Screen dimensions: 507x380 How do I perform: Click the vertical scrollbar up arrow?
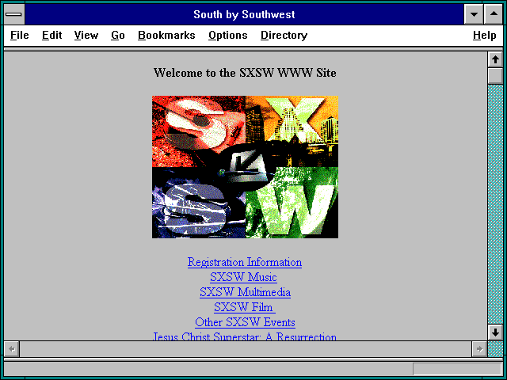point(495,60)
